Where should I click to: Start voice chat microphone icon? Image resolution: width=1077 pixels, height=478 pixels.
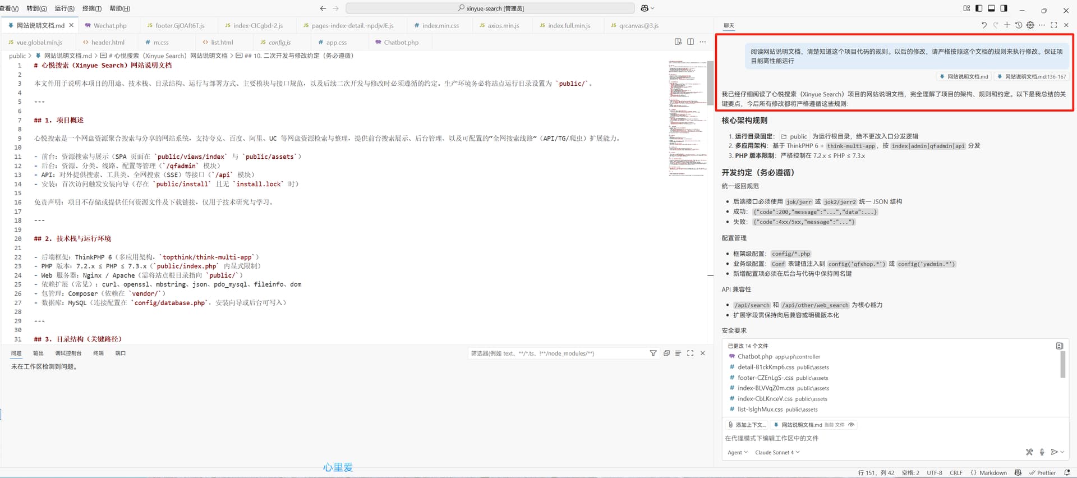pos(1042,452)
